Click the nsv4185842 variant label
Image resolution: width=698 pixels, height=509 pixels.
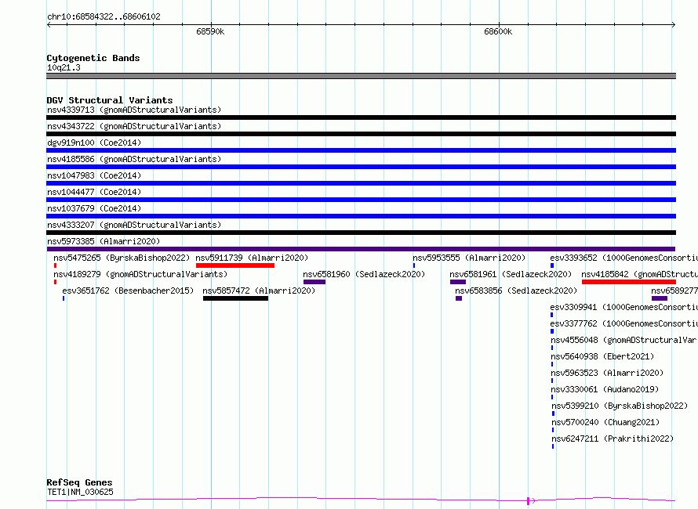[640, 274]
